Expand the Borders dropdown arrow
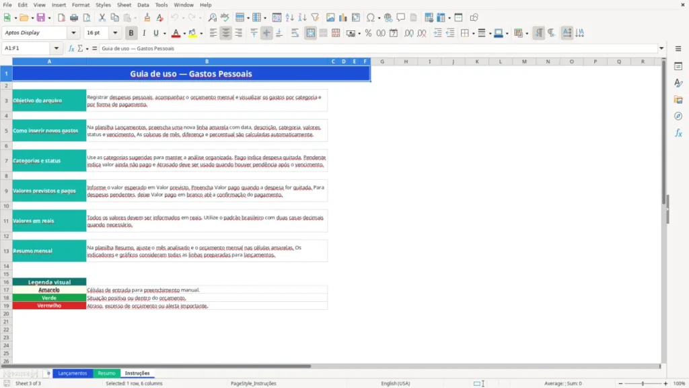This screenshot has width=689, height=388. 473,34
